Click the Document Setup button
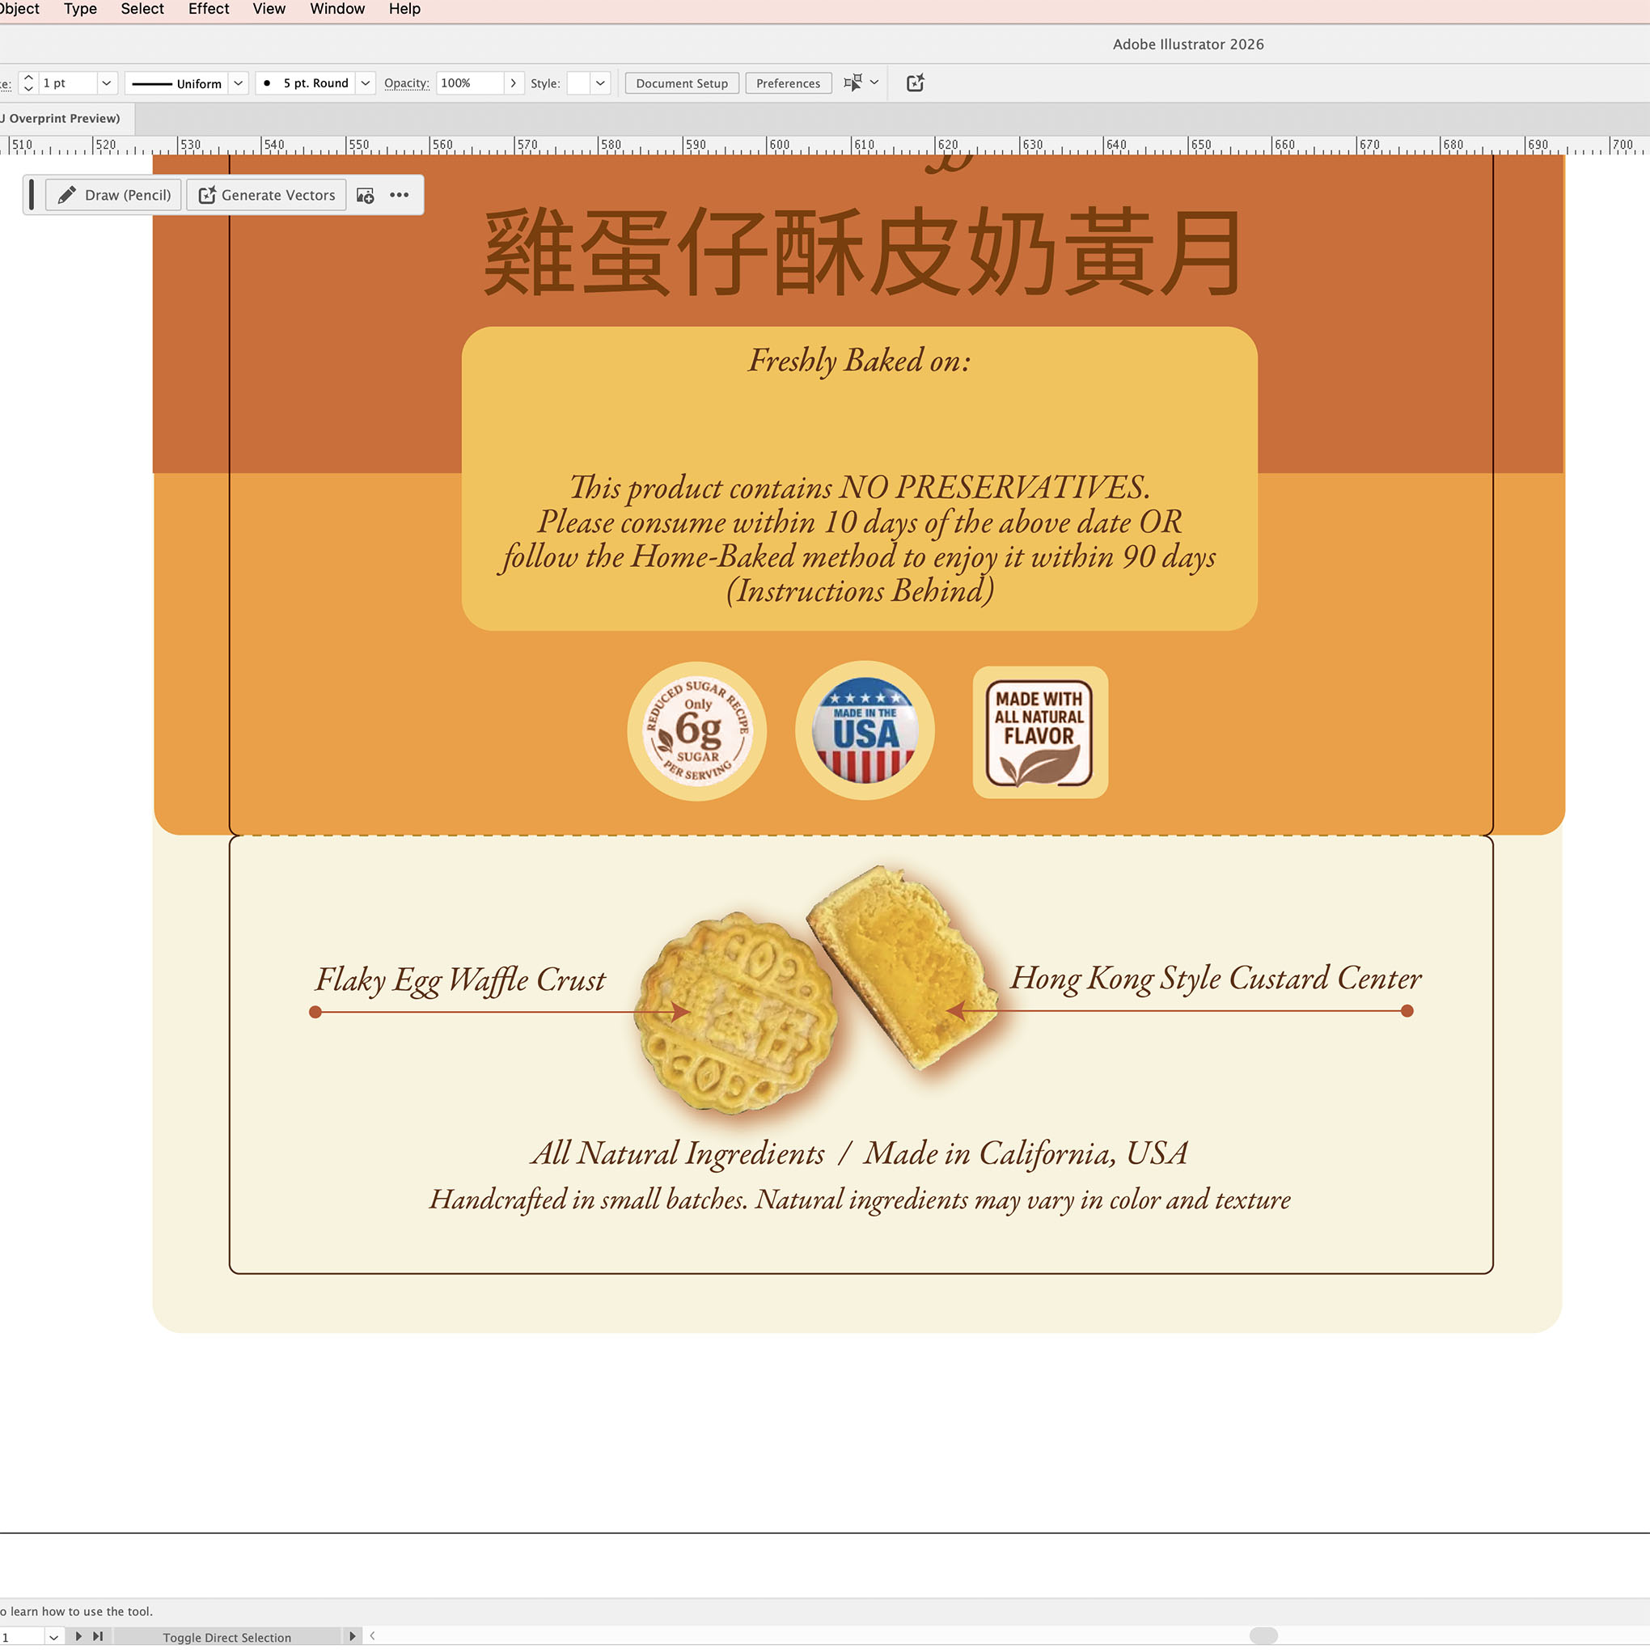Screen dimensions: 1650x1650 click(x=682, y=82)
